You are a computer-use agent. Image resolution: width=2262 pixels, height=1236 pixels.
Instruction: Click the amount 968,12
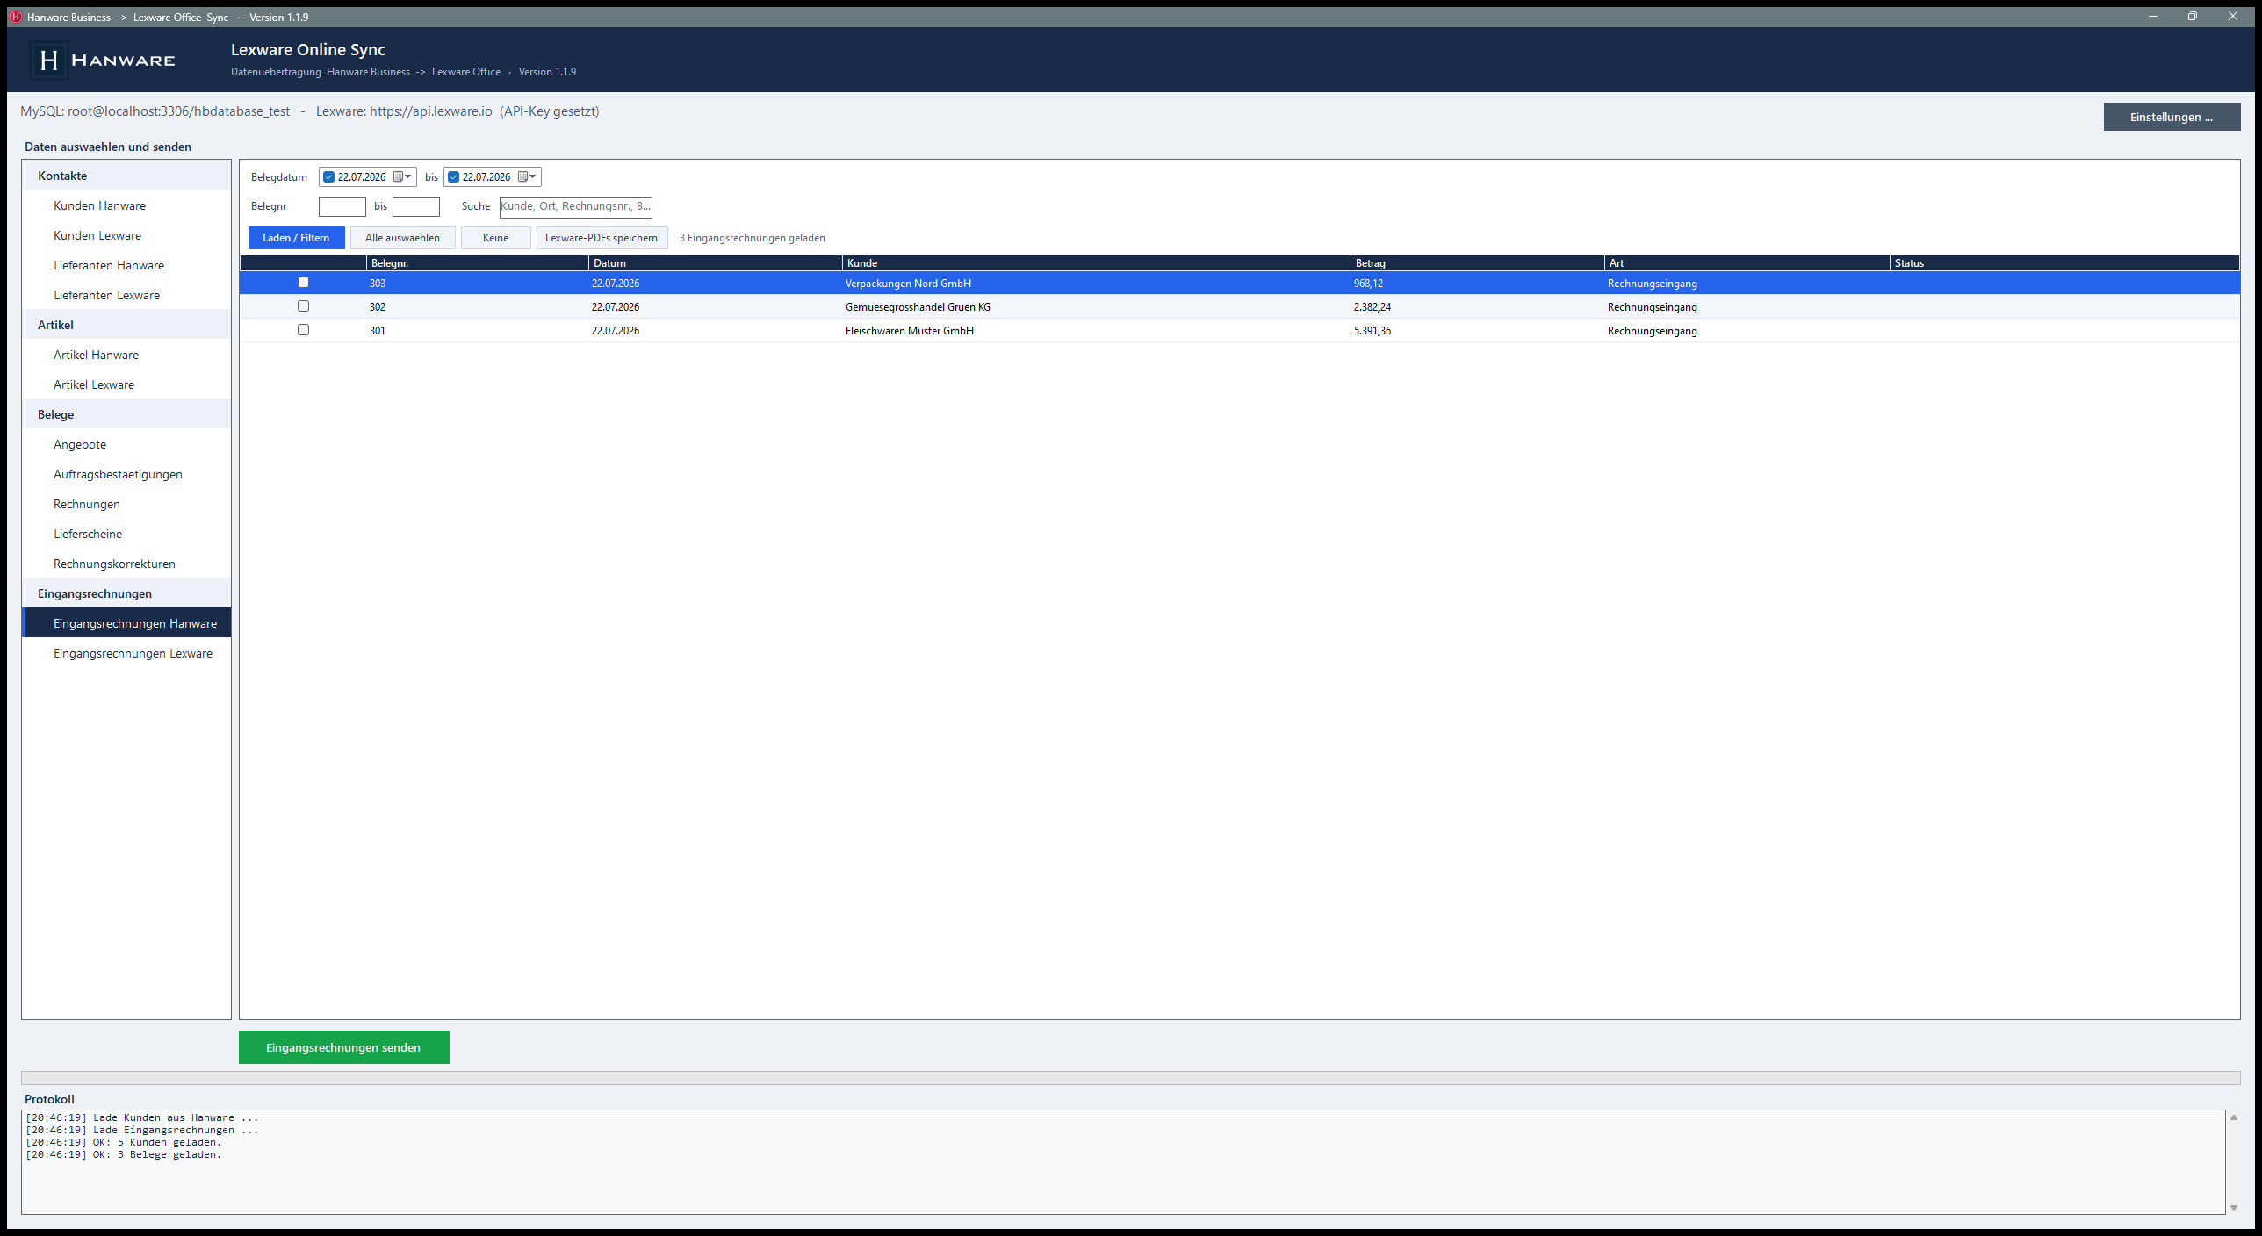click(x=1368, y=283)
